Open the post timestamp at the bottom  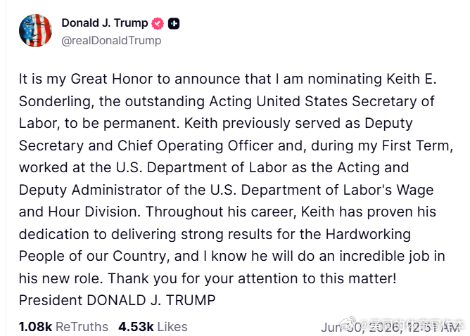pyautogui.click(x=390, y=328)
